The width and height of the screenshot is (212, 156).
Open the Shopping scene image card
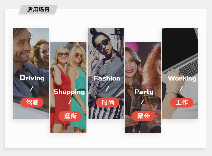click(68, 87)
